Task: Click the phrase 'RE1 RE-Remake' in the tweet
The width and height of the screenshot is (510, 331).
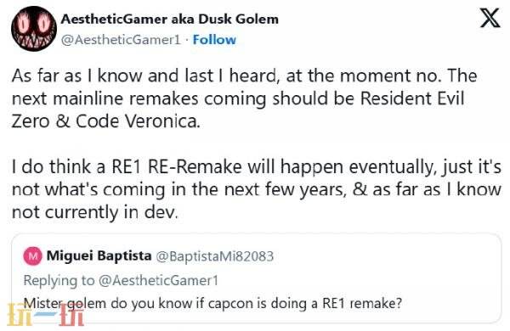Action: [x=177, y=166]
